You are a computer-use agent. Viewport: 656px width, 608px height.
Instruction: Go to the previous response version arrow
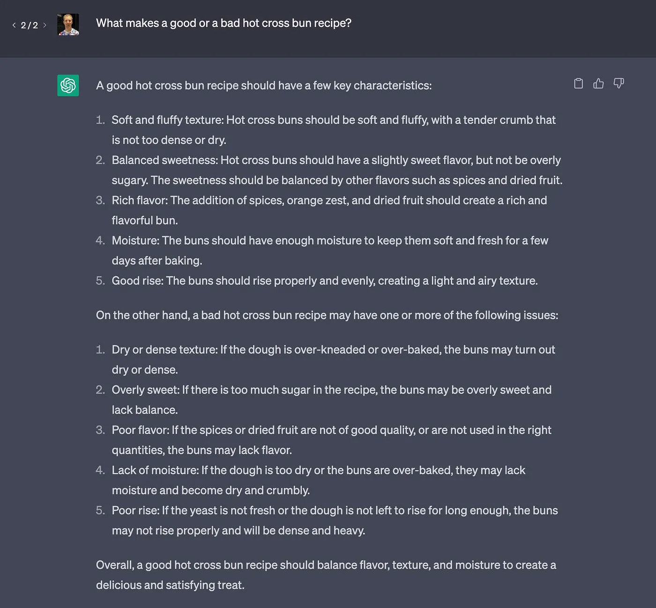click(14, 25)
